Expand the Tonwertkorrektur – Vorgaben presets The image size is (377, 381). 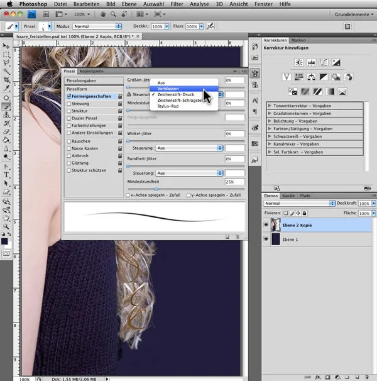point(270,106)
